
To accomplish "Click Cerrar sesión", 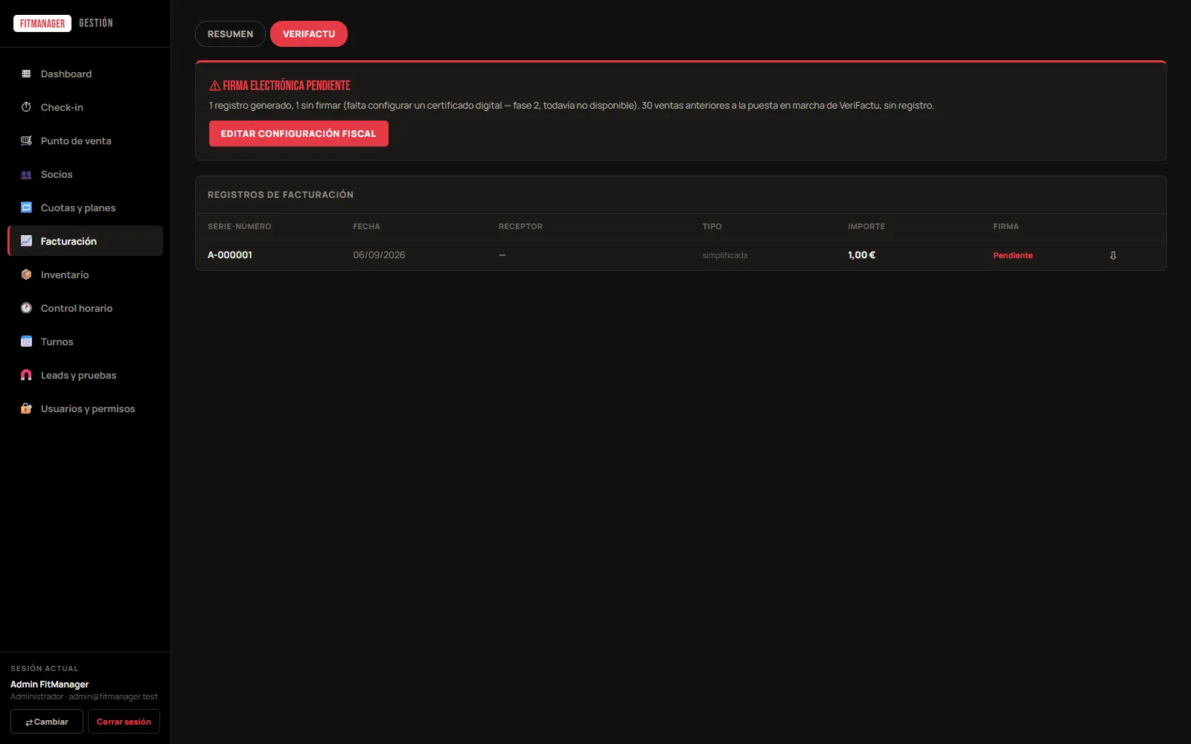I will [x=124, y=722].
